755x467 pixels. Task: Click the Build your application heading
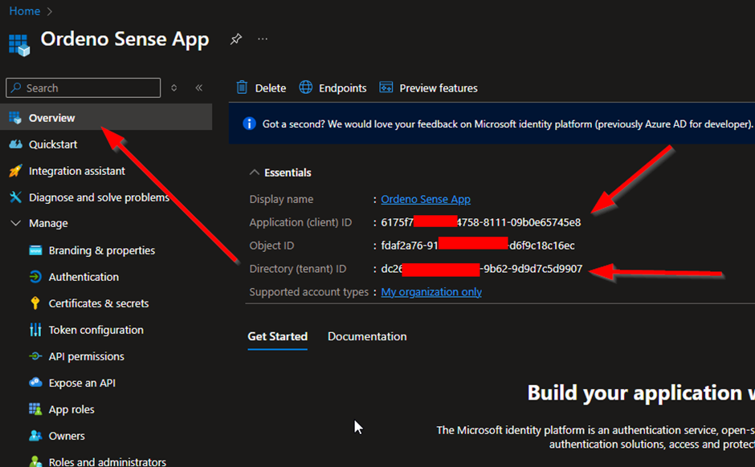click(641, 393)
